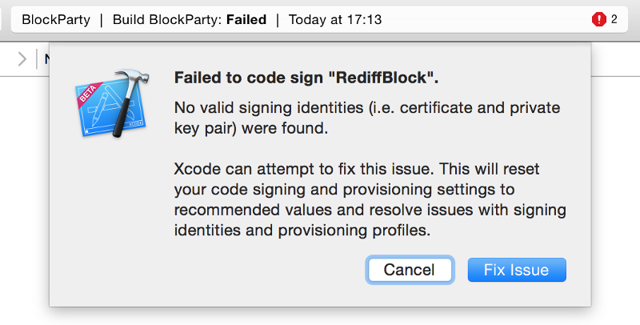Click the BlockParty project name in status bar
Viewport: 640px width, 325px height.
tap(56, 19)
